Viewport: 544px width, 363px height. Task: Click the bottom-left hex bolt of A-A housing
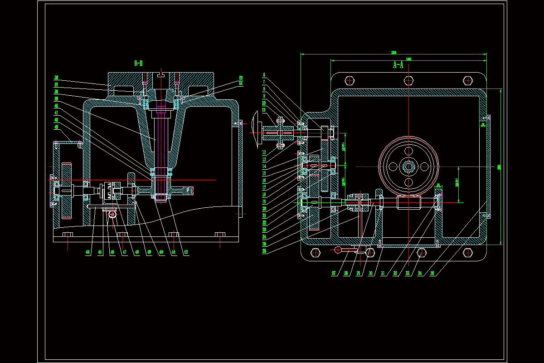pyautogui.click(x=316, y=252)
